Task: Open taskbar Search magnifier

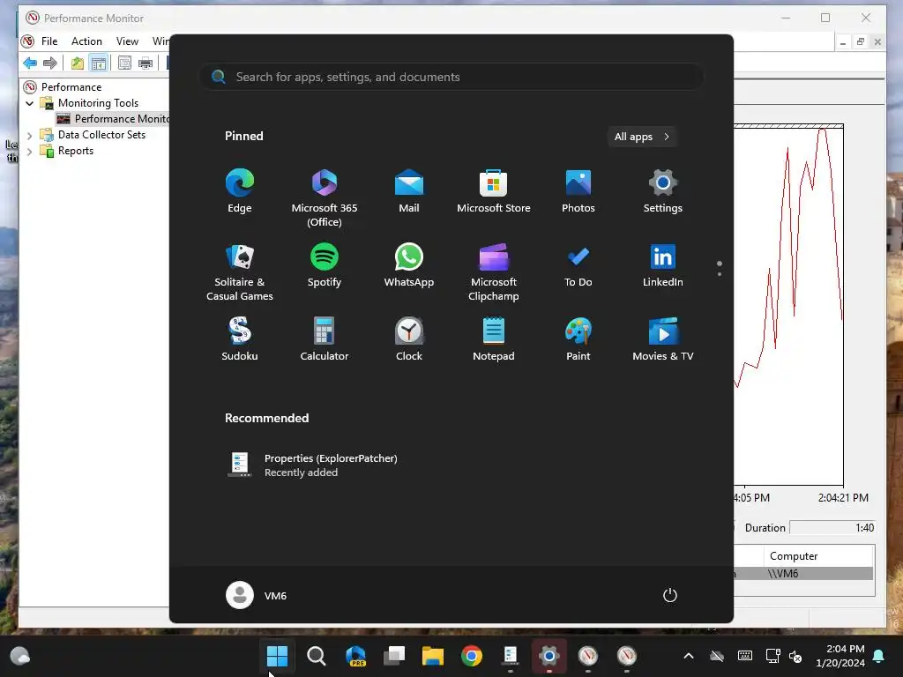Action: click(x=317, y=656)
